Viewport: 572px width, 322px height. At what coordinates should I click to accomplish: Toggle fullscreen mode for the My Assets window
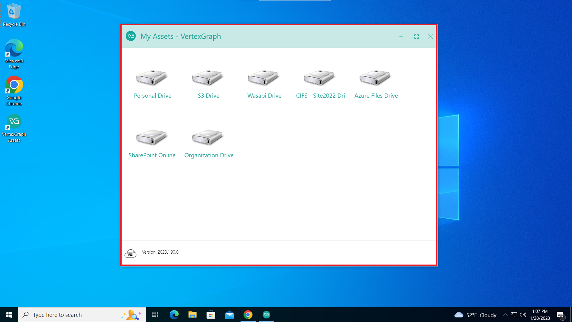coord(416,37)
